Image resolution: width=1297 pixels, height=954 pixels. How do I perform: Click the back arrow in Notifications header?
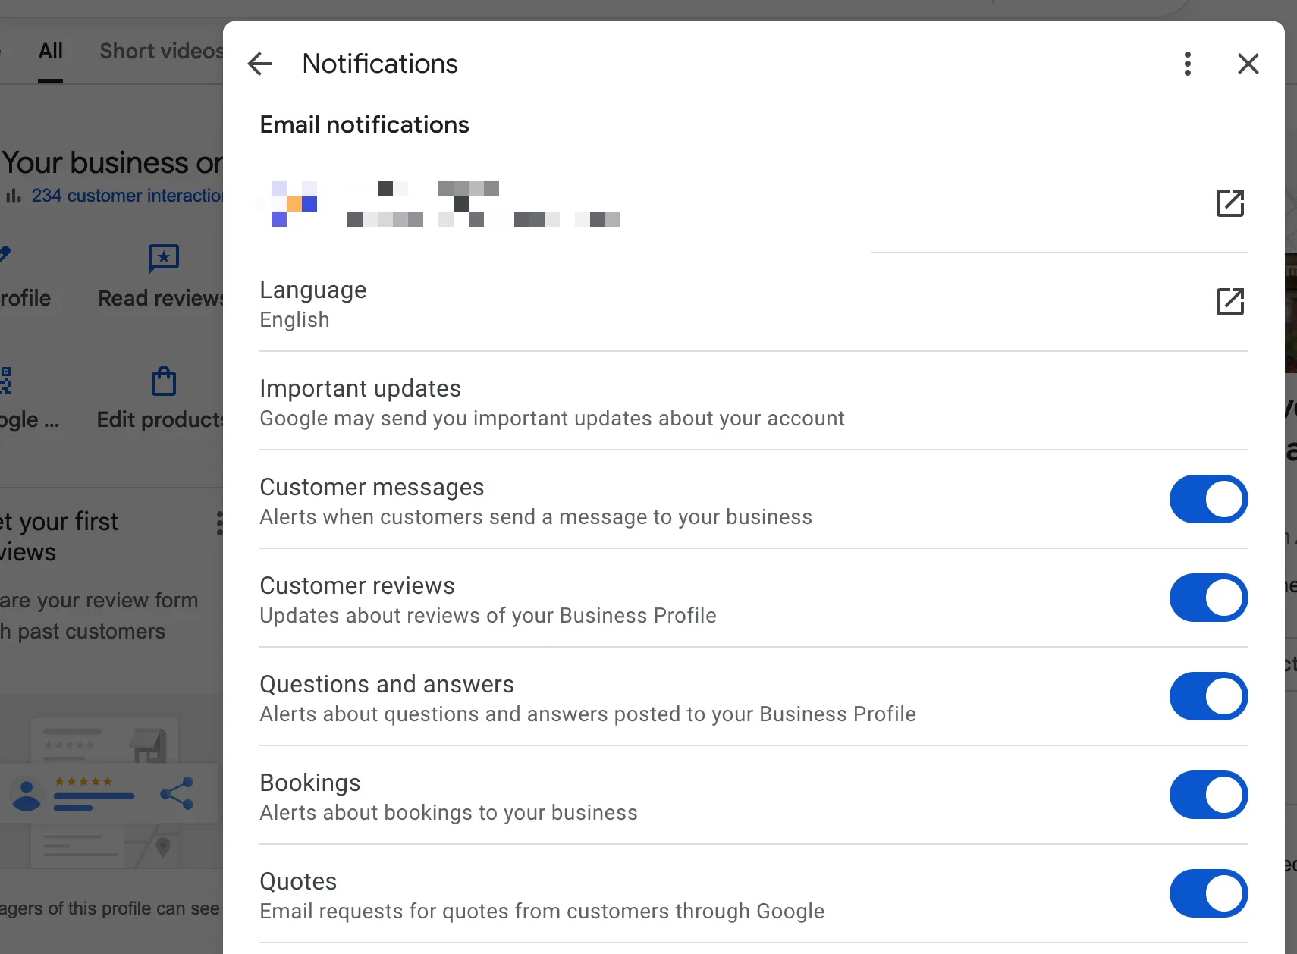point(259,64)
